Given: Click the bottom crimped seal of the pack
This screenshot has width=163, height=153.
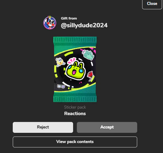Looking at the screenshot, I should pos(75,99).
